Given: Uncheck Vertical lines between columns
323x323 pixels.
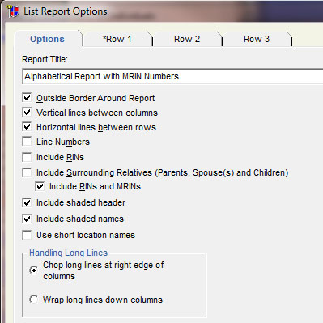Looking at the screenshot, I should (x=27, y=113).
